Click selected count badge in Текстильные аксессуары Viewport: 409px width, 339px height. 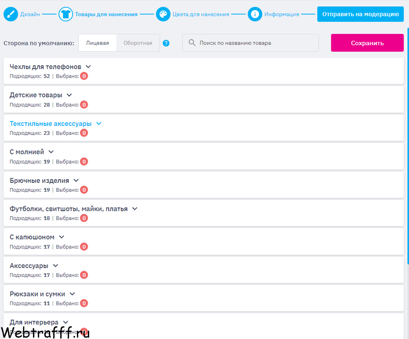(x=84, y=133)
